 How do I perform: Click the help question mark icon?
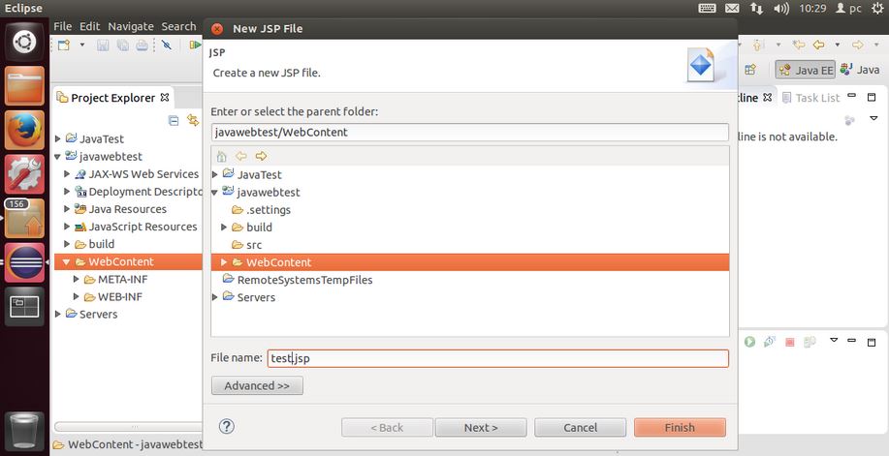pyautogui.click(x=226, y=427)
